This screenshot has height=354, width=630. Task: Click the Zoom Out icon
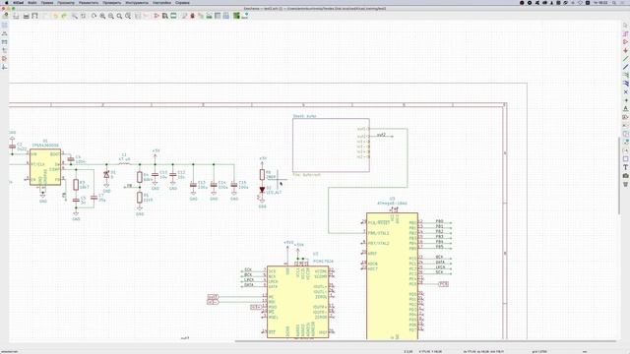click(x=111, y=16)
